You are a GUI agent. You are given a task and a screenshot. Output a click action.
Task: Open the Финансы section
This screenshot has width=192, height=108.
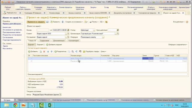pyautogui.click(x=120, y=7)
